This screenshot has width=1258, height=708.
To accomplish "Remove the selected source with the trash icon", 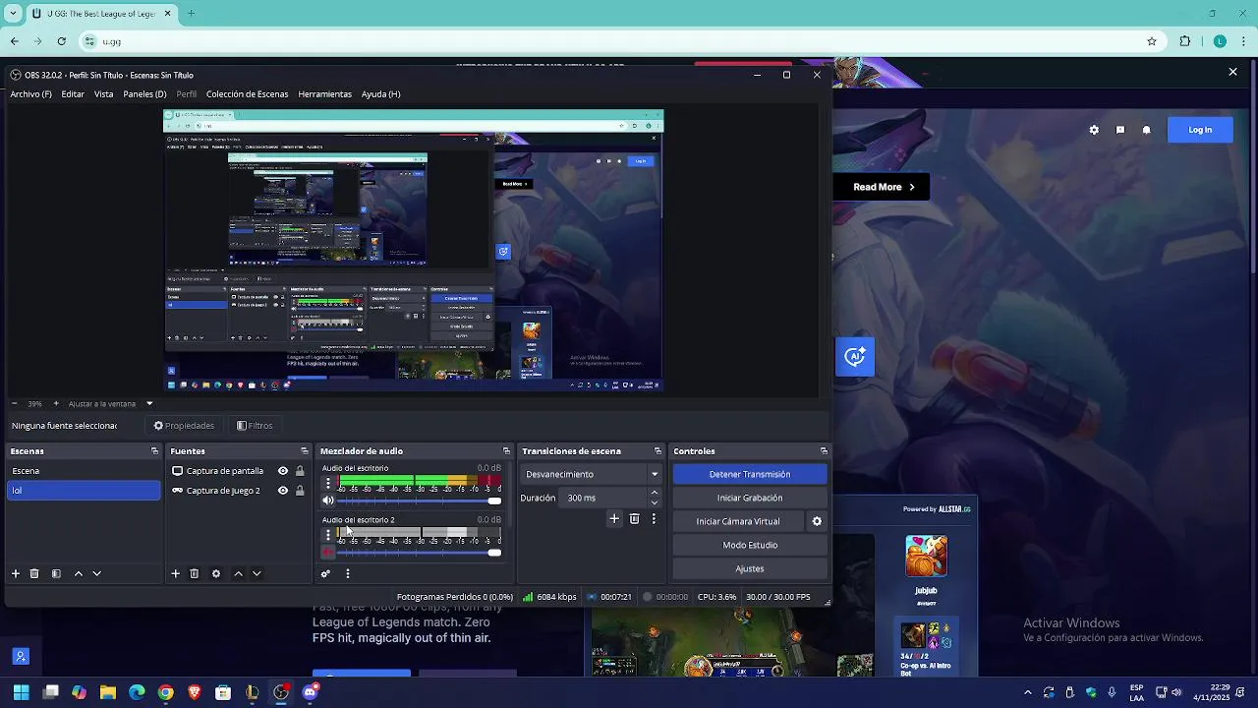I will (x=195, y=573).
